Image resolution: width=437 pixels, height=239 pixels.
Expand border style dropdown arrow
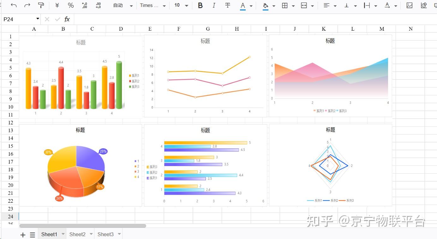[x=293, y=6]
